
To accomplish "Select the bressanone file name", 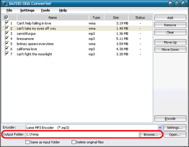I will pos(25,39).
